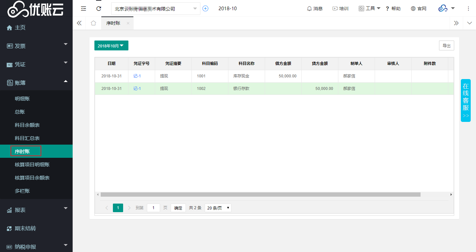
Task: Click the 优账云 cloud logo
Action: [35, 9]
